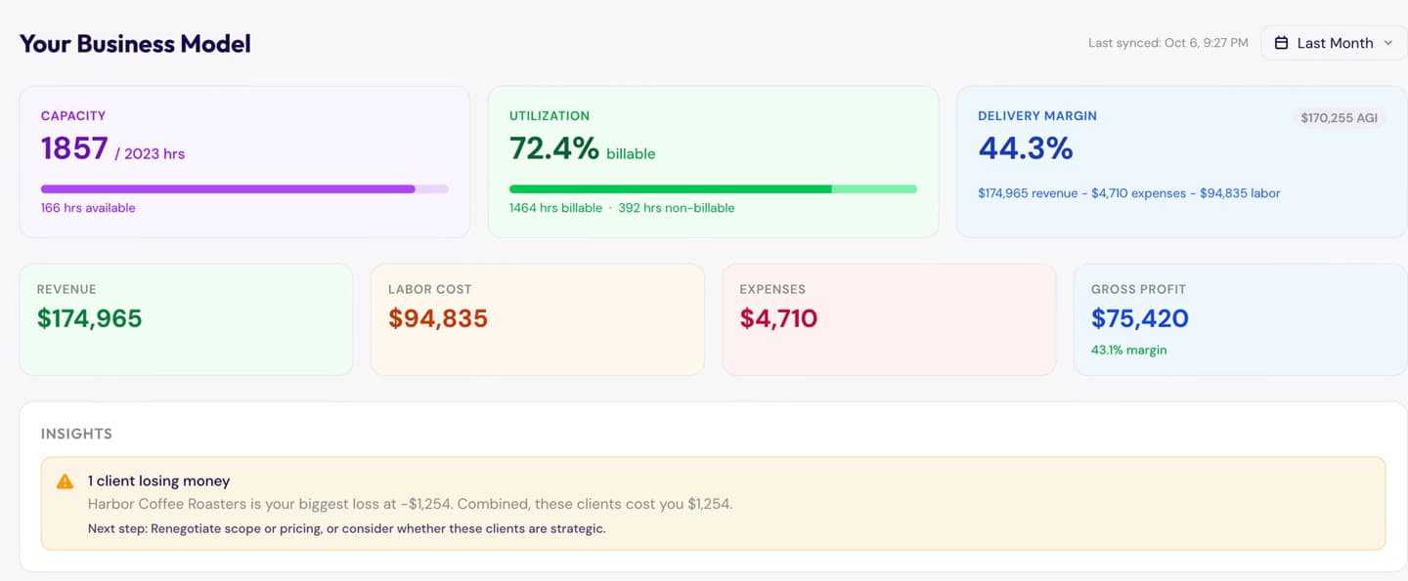The image size is (1408, 581).
Task: Click the Labor Cost card label
Action: coord(430,289)
